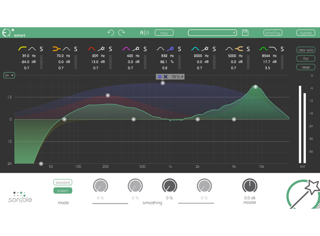320x236 pixels.
Task: Click the save preset floppy icon
Action: pyautogui.click(x=245, y=33)
